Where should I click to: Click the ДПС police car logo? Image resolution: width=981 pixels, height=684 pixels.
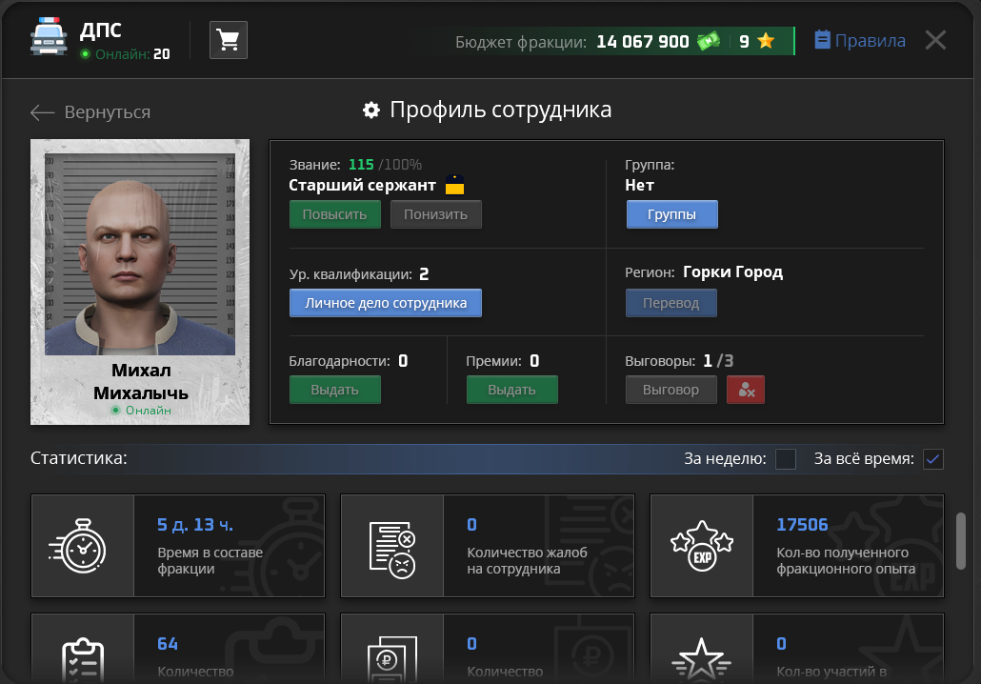point(48,36)
